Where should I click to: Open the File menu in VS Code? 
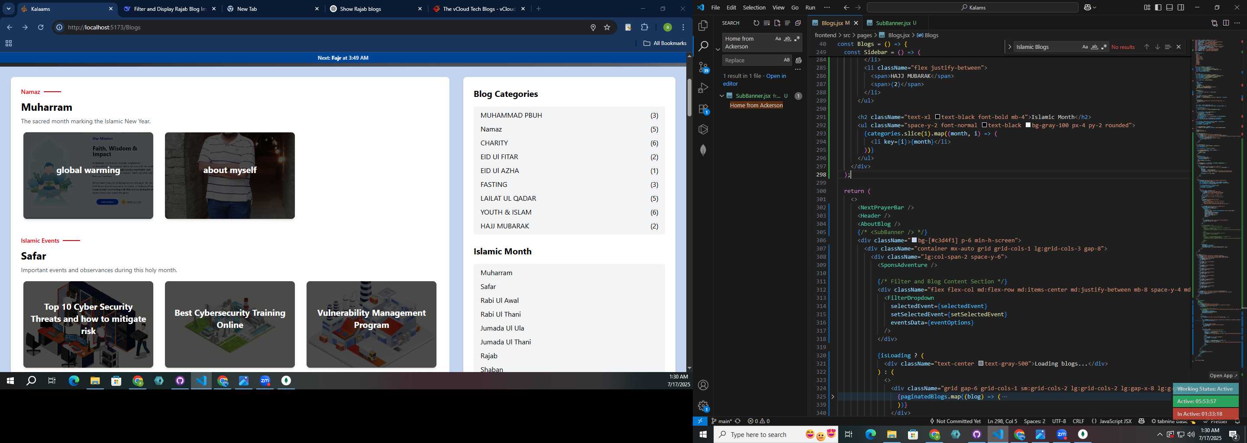point(715,7)
